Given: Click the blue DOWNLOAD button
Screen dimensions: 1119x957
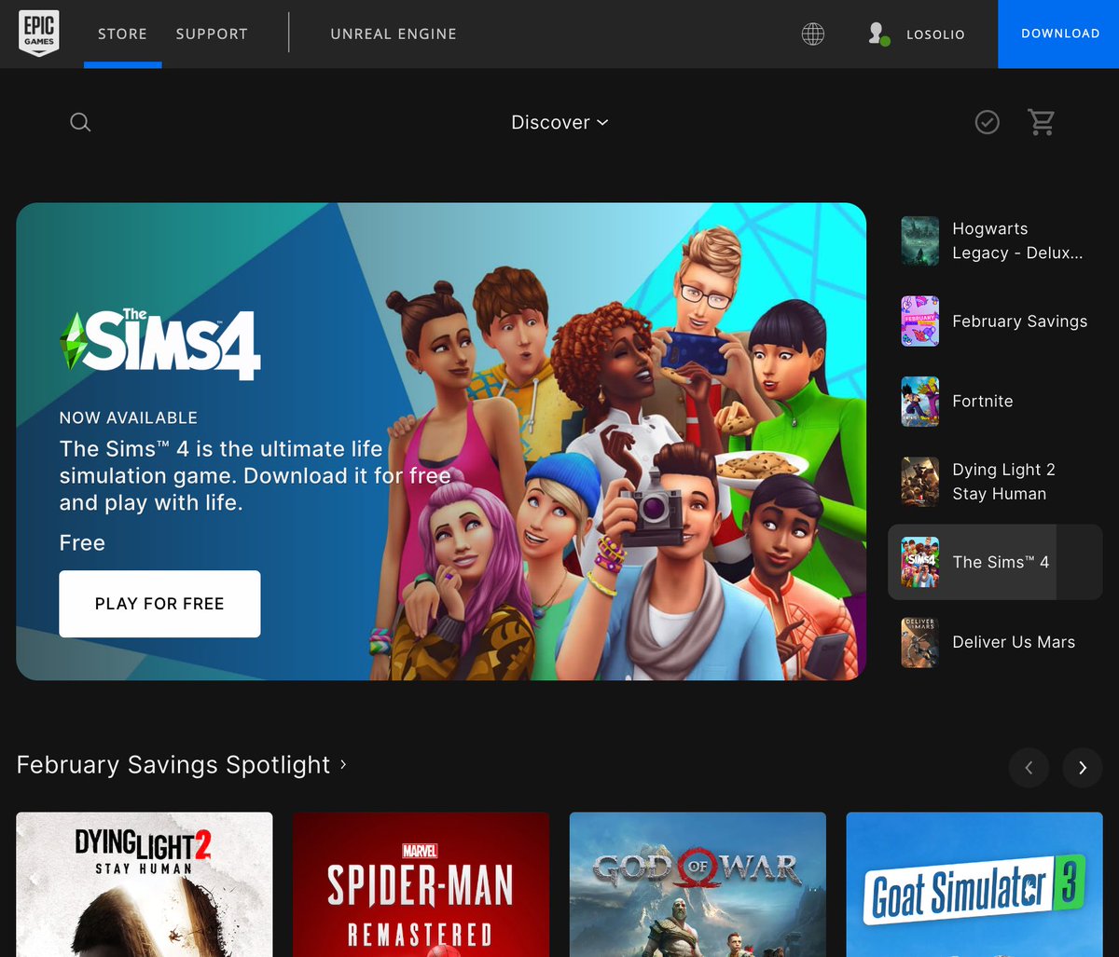Looking at the screenshot, I should coord(1058,34).
